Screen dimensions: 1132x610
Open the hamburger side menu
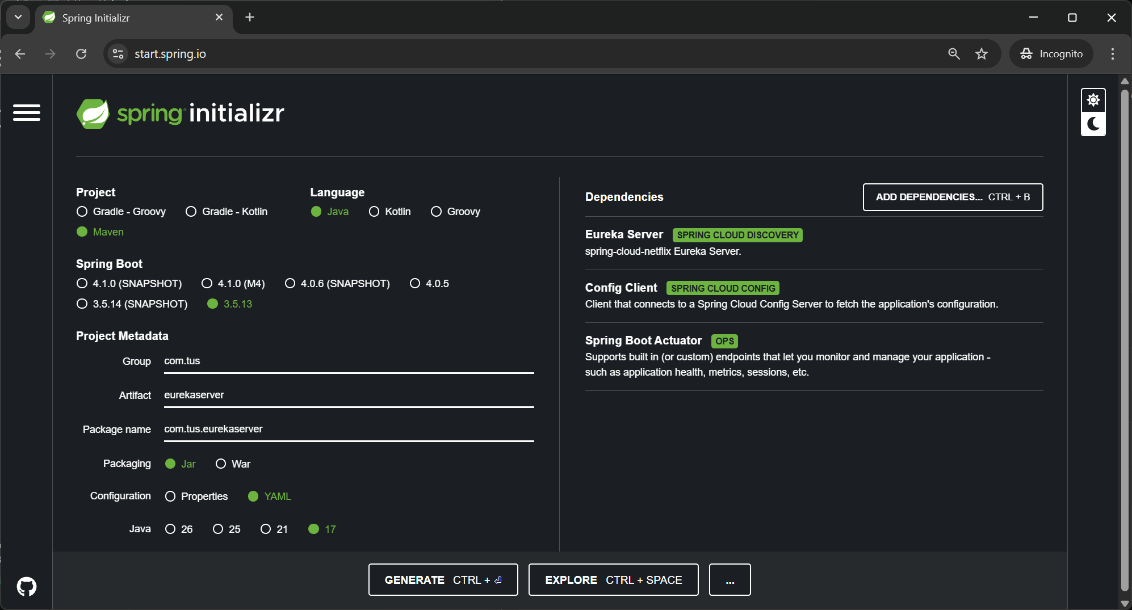tap(27, 112)
